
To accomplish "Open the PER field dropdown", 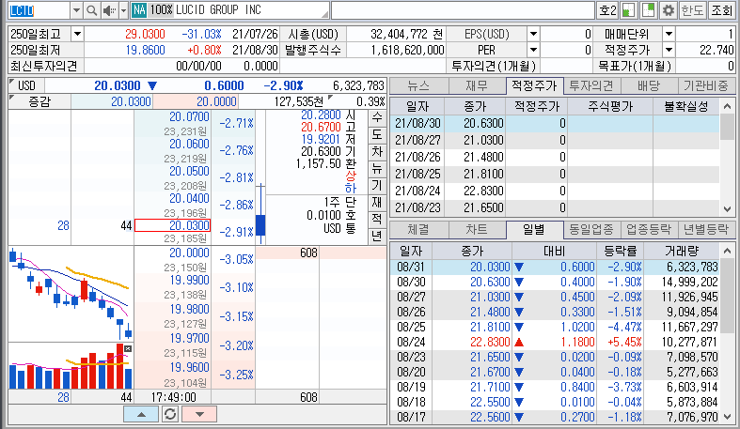I will [533, 50].
